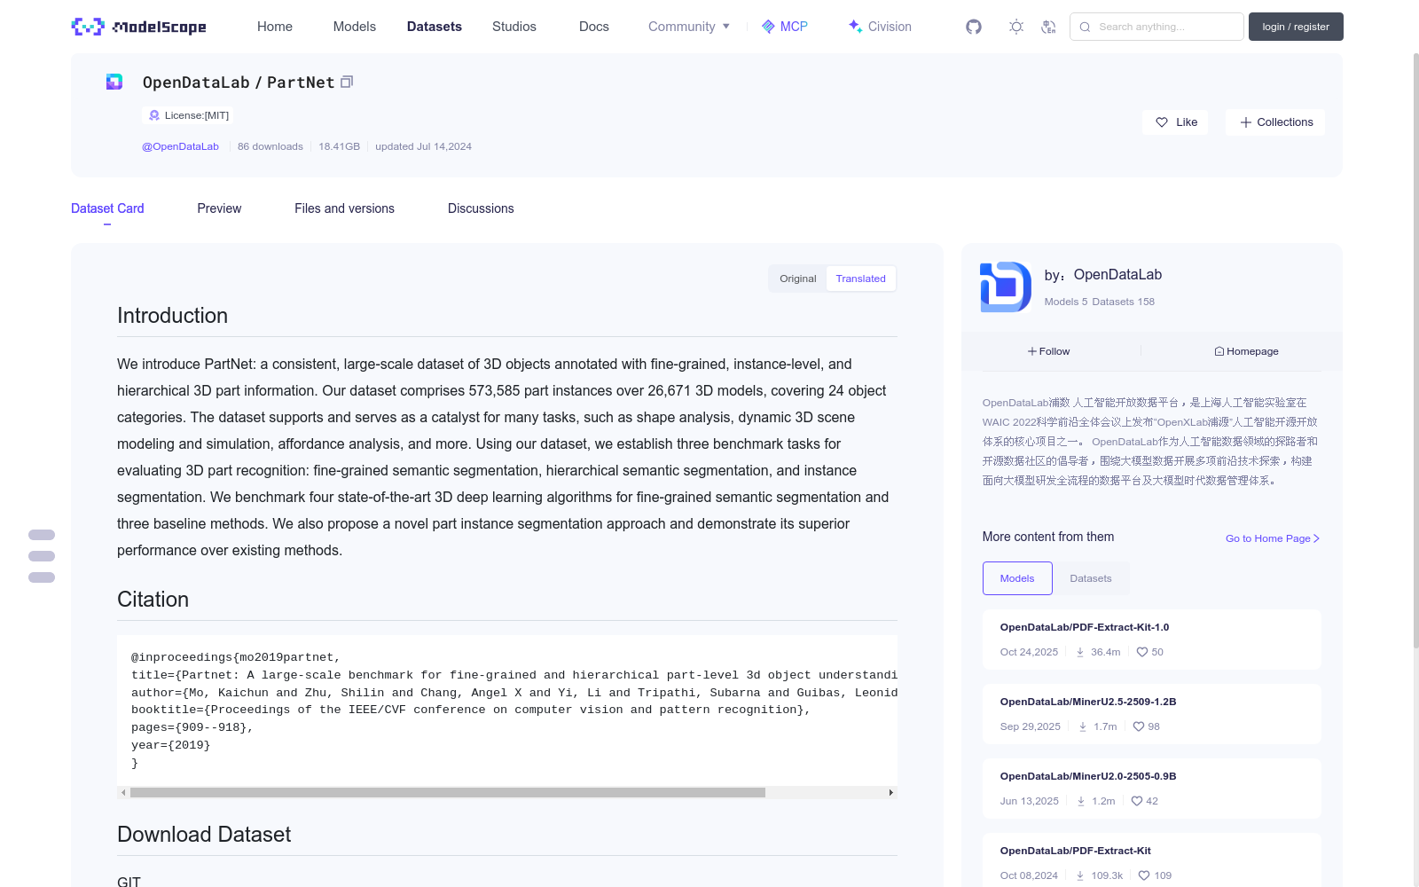Click "Models 5 Datasets 158" stats text

(1100, 302)
